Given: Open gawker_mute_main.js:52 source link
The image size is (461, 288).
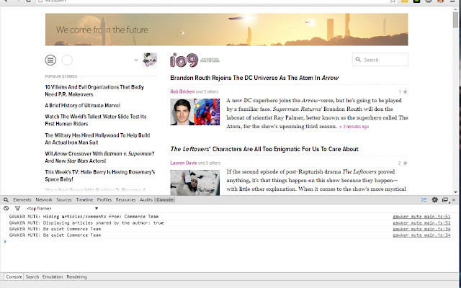Looking at the screenshot, I should 421,222.
